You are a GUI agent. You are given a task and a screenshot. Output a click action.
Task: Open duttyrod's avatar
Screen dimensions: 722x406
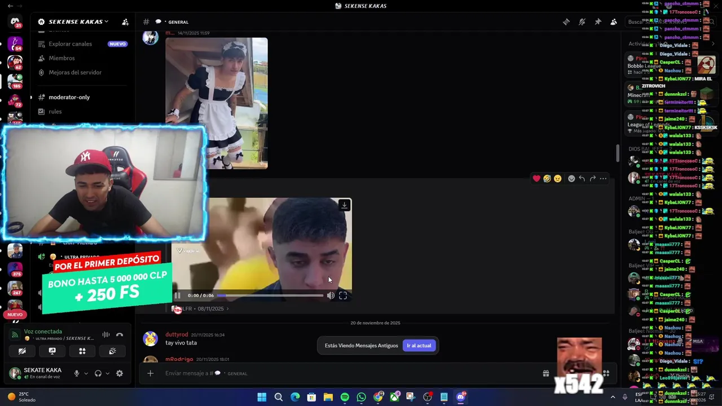pyautogui.click(x=150, y=338)
